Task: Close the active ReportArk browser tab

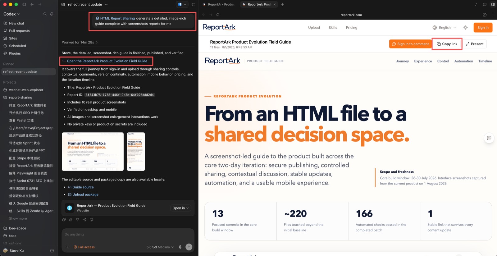Action: [x=275, y=4]
